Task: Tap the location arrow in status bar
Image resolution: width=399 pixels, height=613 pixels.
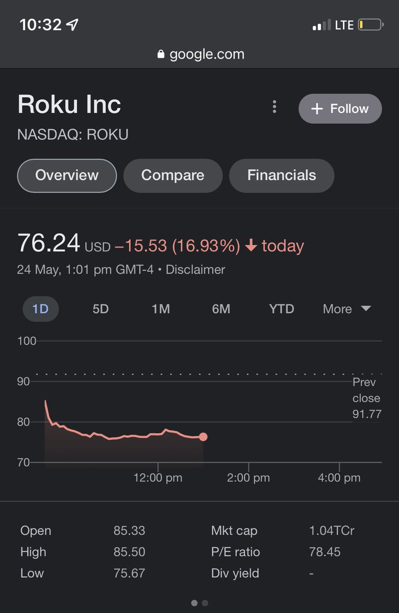Action: point(73,25)
